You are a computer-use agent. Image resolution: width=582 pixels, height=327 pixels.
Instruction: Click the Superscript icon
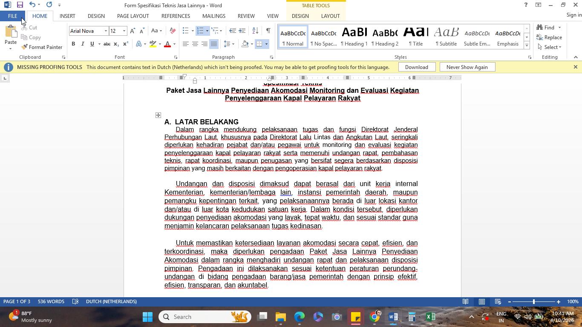(126, 44)
